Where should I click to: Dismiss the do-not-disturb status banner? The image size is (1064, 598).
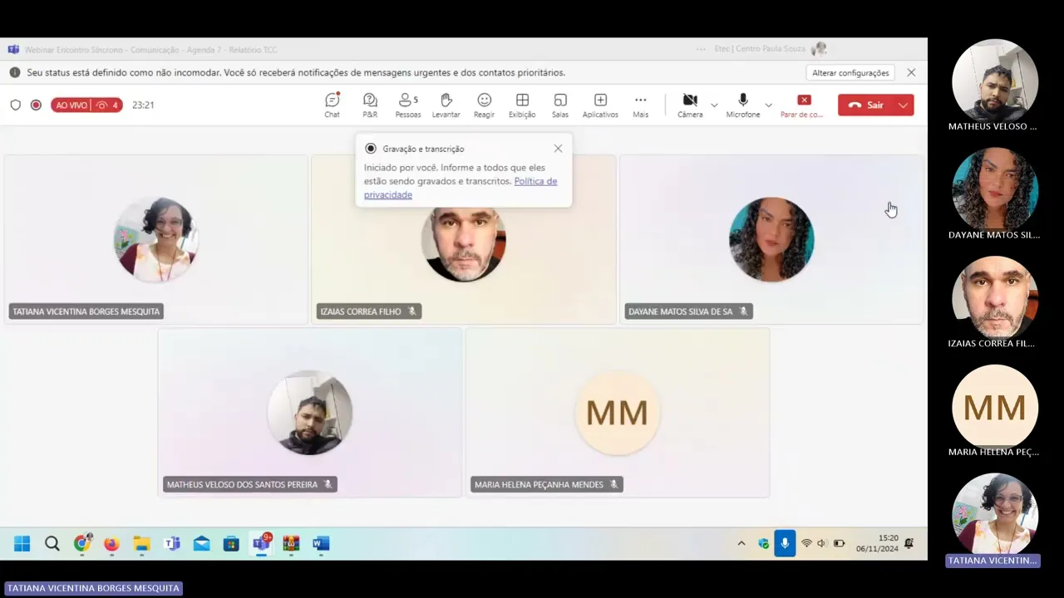click(911, 73)
